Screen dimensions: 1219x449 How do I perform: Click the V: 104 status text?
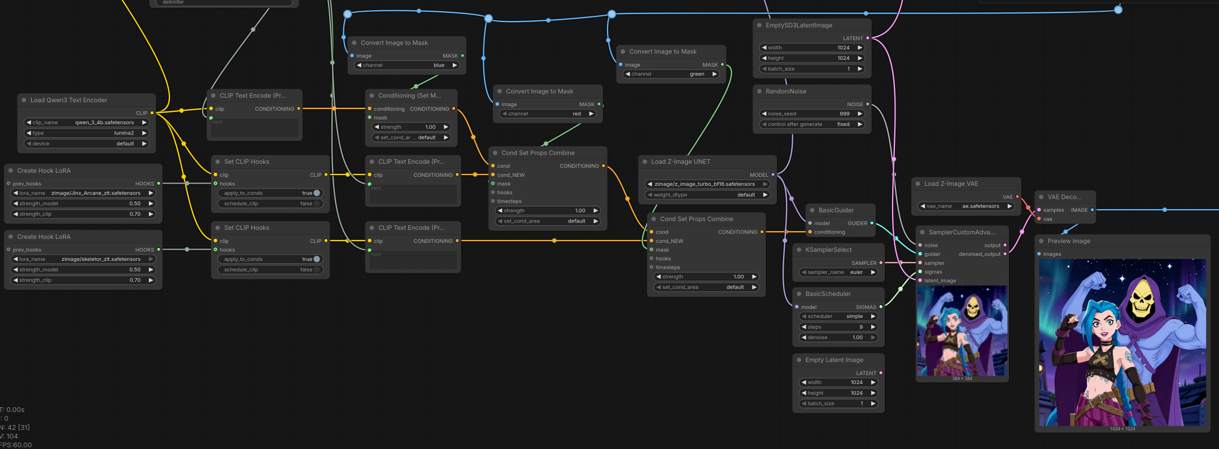point(9,436)
